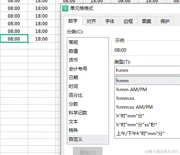Switch to the 数字 tab
Screen dimensions: 180x155
73,21
